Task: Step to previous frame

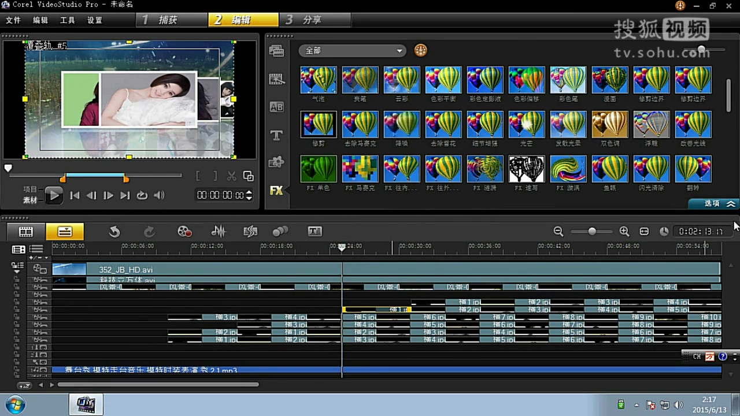Action: click(91, 195)
